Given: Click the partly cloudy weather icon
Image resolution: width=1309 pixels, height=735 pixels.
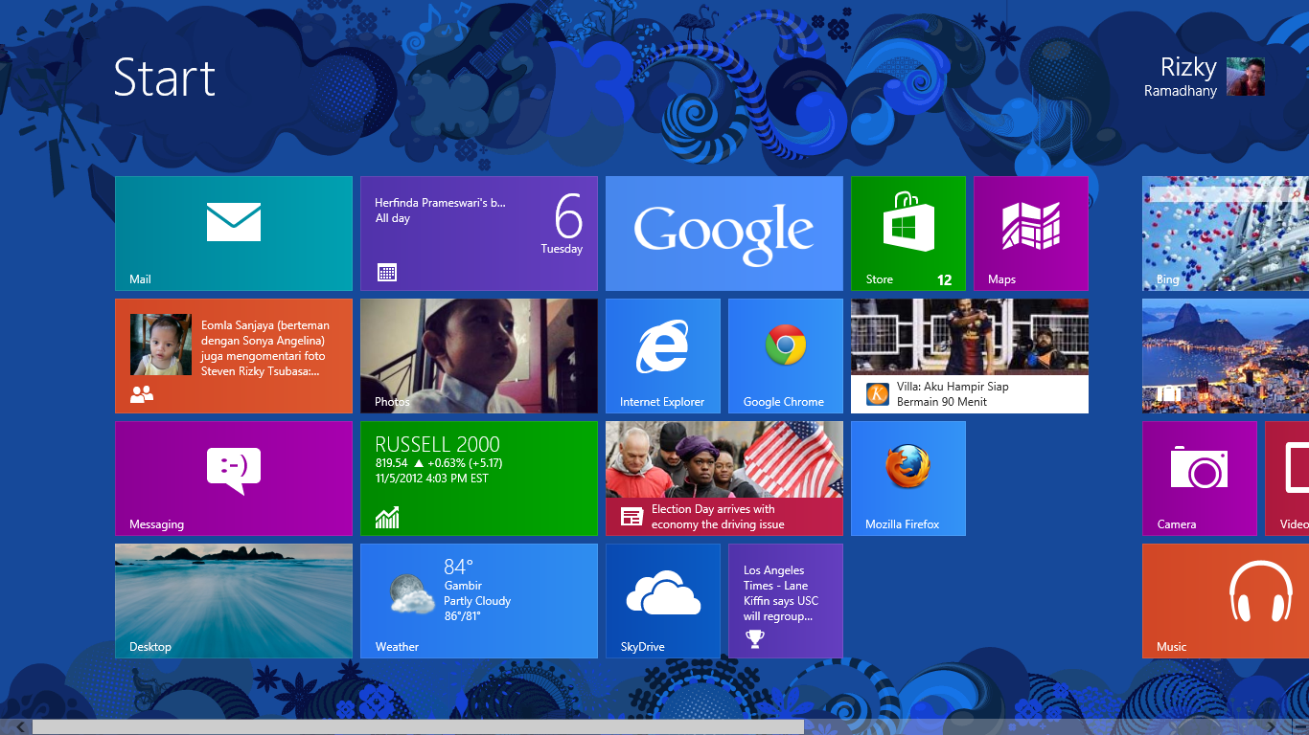Looking at the screenshot, I should (x=412, y=593).
